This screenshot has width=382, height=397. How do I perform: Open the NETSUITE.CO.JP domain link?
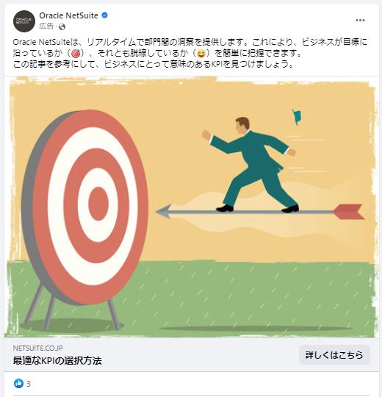[38, 348]
